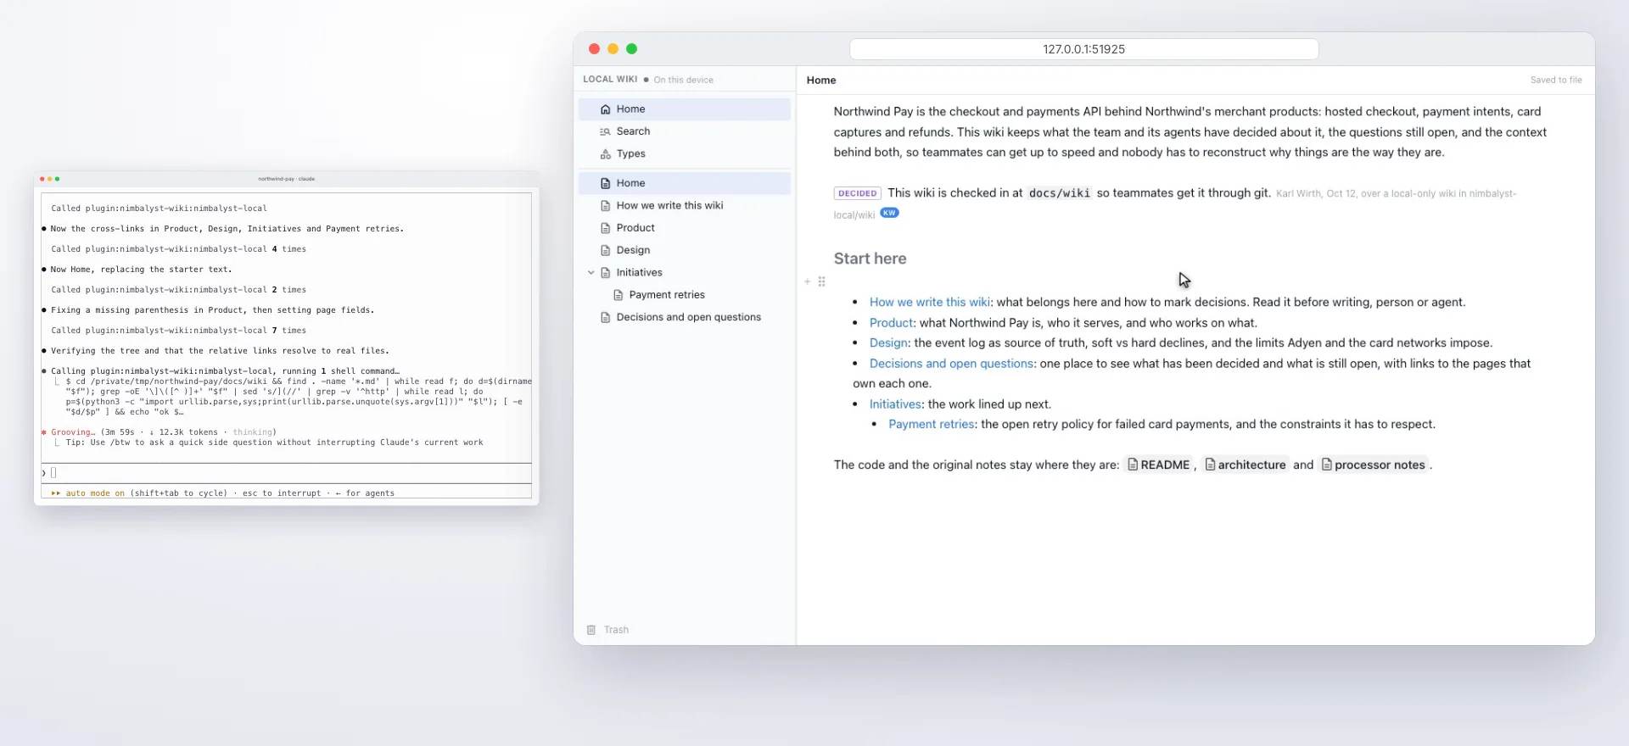Viewport: 1629px width, 746px height.
Task: Click the browser address bar showing 127.0.0.1:51925
Action: (x=1084, y=49)
